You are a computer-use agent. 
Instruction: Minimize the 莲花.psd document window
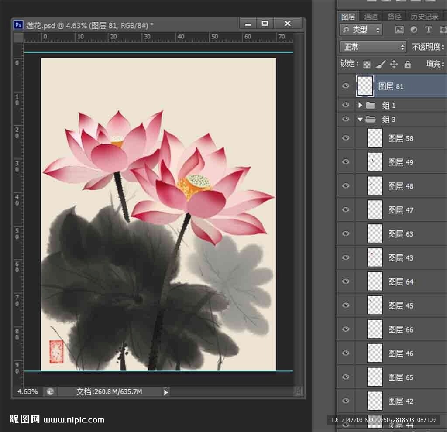(248, 24)
